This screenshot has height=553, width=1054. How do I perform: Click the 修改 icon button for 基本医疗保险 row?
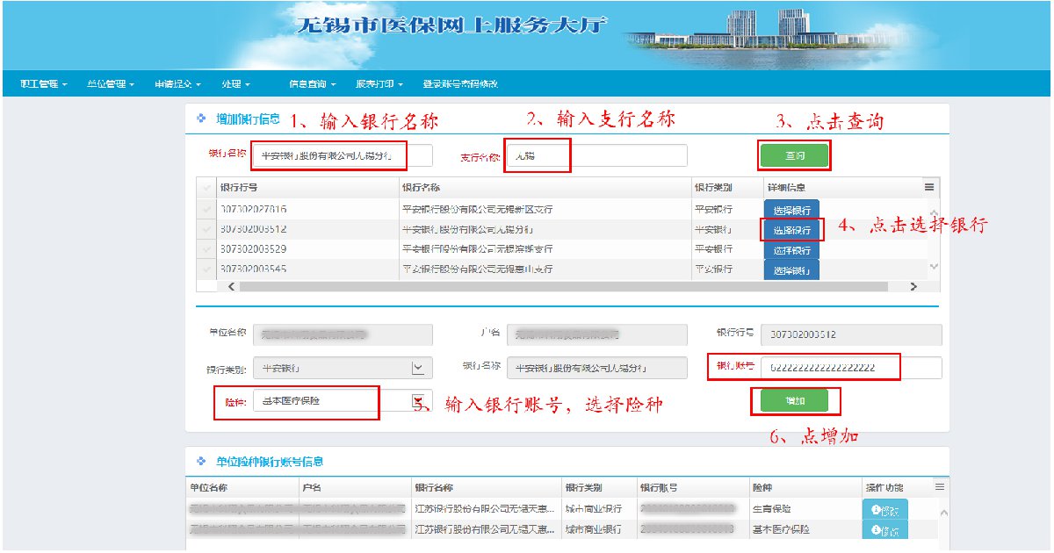(x=885, y=530)
